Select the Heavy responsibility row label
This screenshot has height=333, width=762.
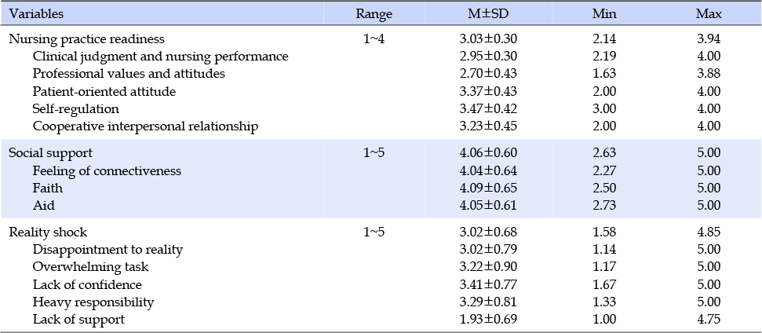click(x=93, y=302)
